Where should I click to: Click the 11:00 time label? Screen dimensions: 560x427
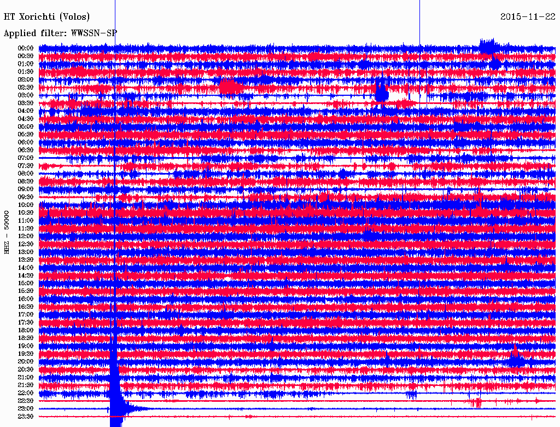(25, 221)
